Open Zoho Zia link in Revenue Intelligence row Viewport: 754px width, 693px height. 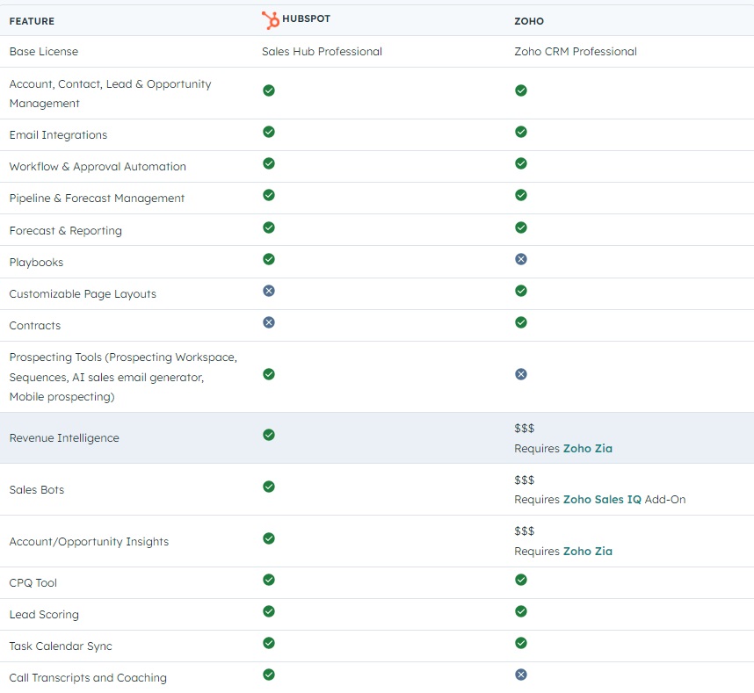588,448
